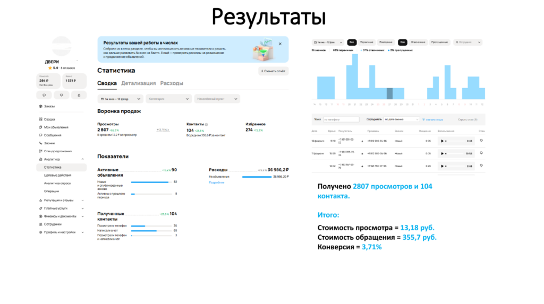Open the Населённый пункт dropdown
This screenshot has height=304, width=544.
pos(217,99)
